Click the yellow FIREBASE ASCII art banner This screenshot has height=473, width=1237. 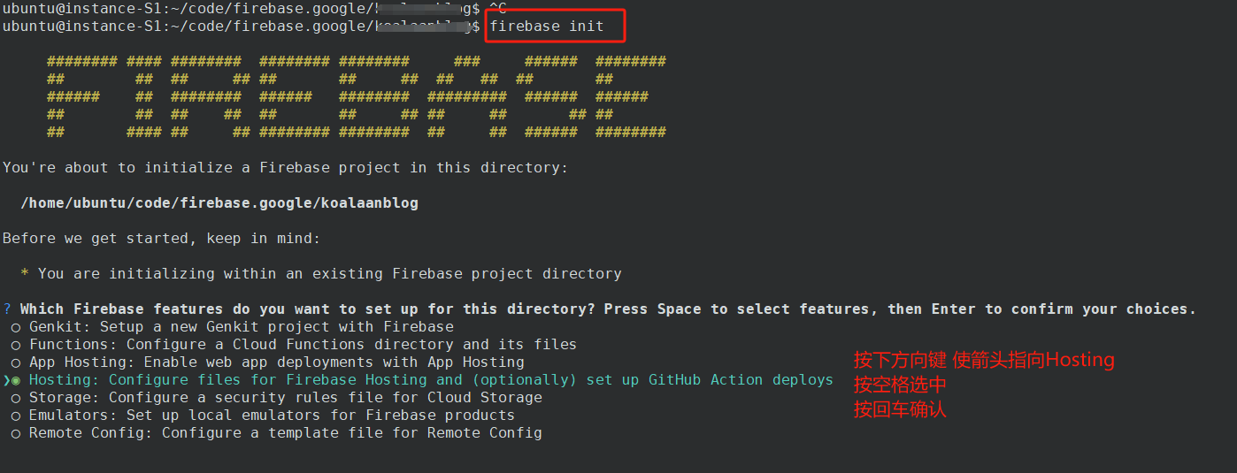pos(356,97)
